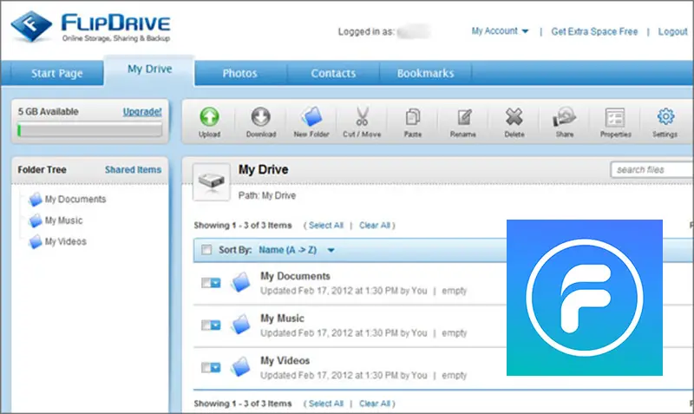Select My Documents in the Folder Tree
The height and width of the screenshot is (414, 694).
point(75,200)
